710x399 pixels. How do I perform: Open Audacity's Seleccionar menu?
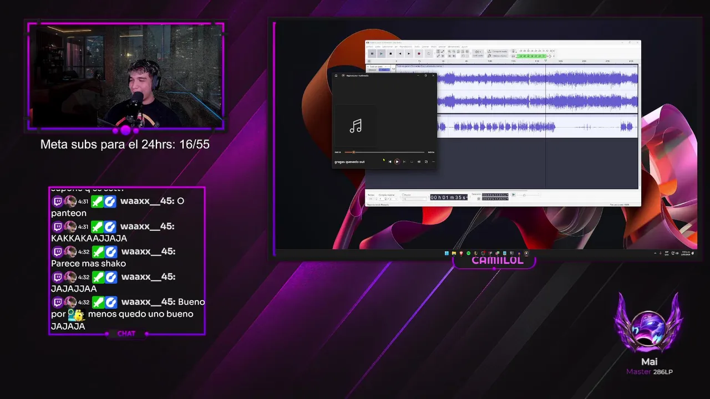(387, 47)
